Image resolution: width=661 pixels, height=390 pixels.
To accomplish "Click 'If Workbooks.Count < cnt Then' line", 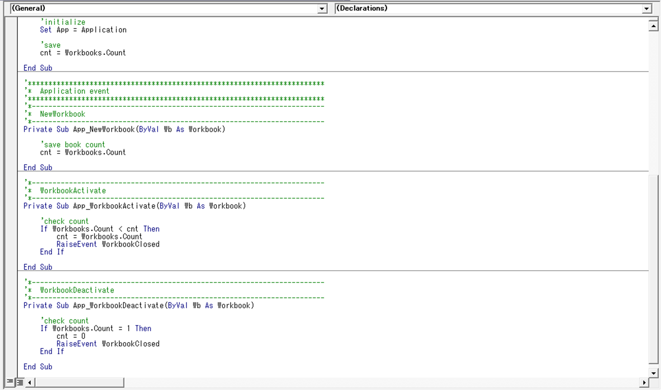I will click(100, 229).
